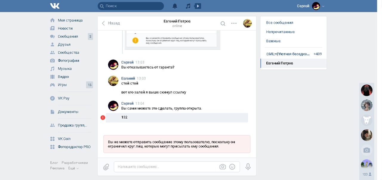Select the Важные messages filter
Viewport: 382px width, 180px height.
273,41
